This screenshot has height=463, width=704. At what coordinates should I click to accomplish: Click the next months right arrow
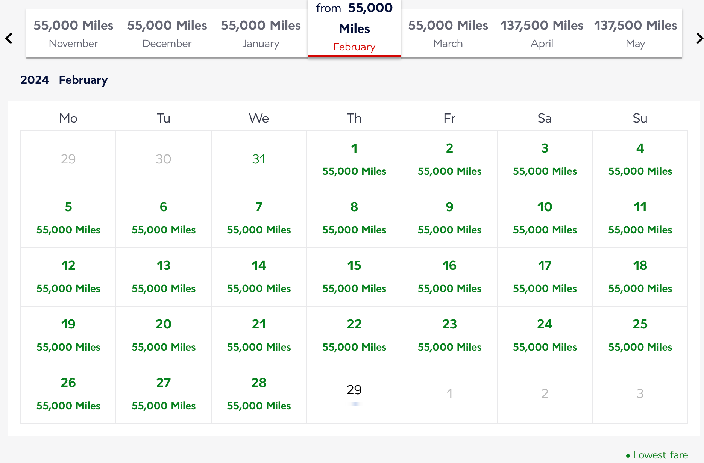click(x=699, y=38)
